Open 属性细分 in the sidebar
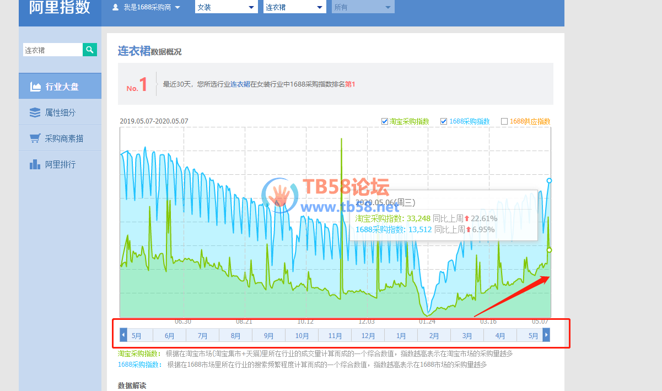Screen dimensions: 662x391 [x=60, y=113]
